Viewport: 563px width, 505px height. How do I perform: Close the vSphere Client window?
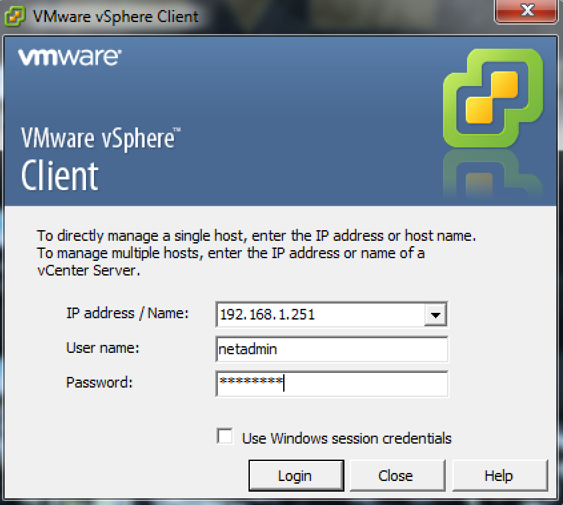pyautogui.click(x=526, y=11)
